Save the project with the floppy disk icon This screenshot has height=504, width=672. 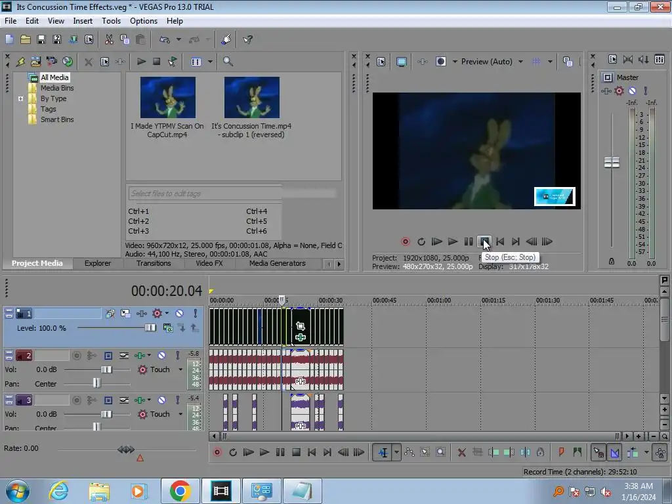(41, 39)
